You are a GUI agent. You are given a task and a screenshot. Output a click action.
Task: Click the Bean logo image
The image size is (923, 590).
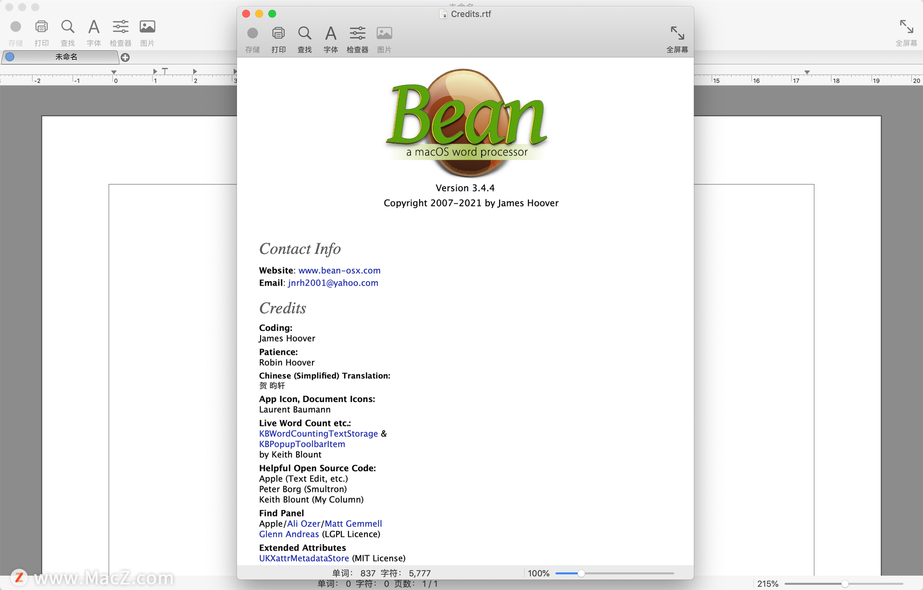point(466,123)
